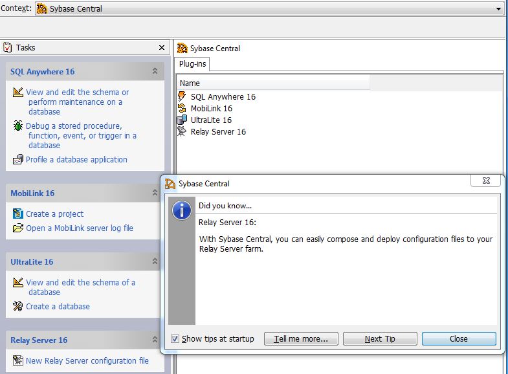Close the Tasks pane
The width and height of the screenshot is (508, 374).
click(x=162, y=48)
